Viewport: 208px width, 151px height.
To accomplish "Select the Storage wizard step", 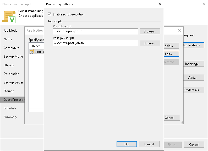I will [9, 91].
